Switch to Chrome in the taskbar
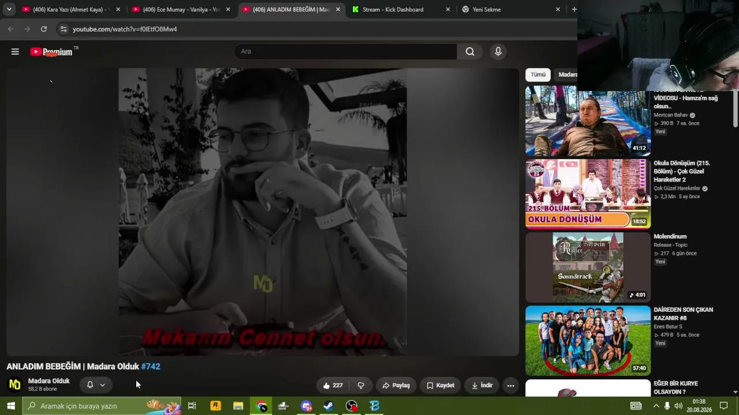Viewport: 739px width, 415px height. (x=262, y=406)
